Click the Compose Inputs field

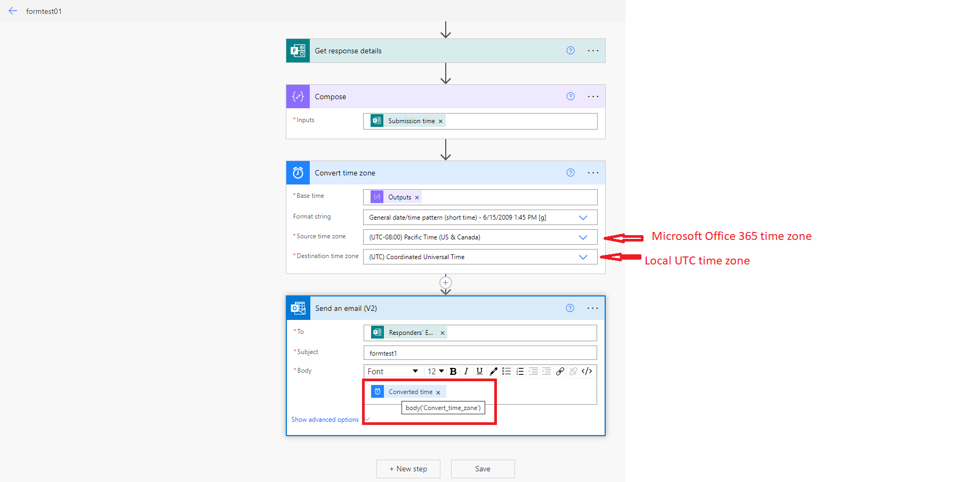(480, 121)
